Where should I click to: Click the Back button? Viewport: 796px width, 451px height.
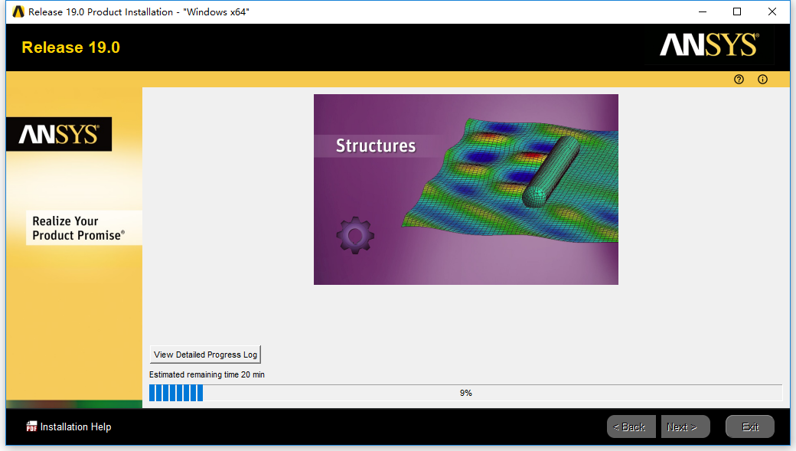click(x=631, y=426)
